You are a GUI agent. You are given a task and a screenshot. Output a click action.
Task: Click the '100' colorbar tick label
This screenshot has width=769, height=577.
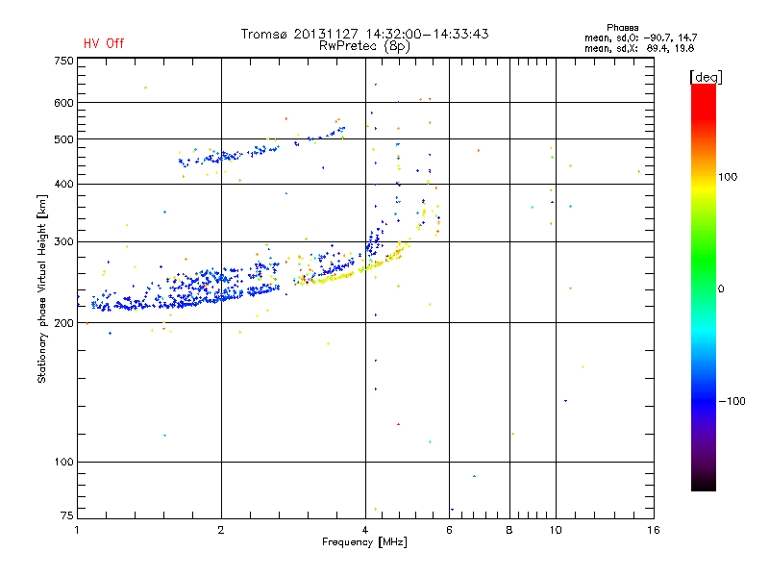point(728,177)
